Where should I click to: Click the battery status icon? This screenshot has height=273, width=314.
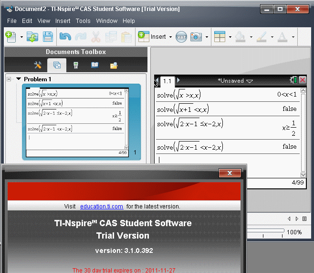tap(293, 80)
